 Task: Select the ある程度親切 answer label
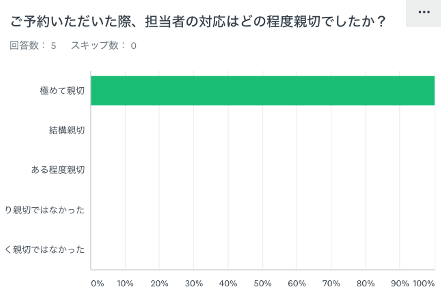tap(58, 170)
